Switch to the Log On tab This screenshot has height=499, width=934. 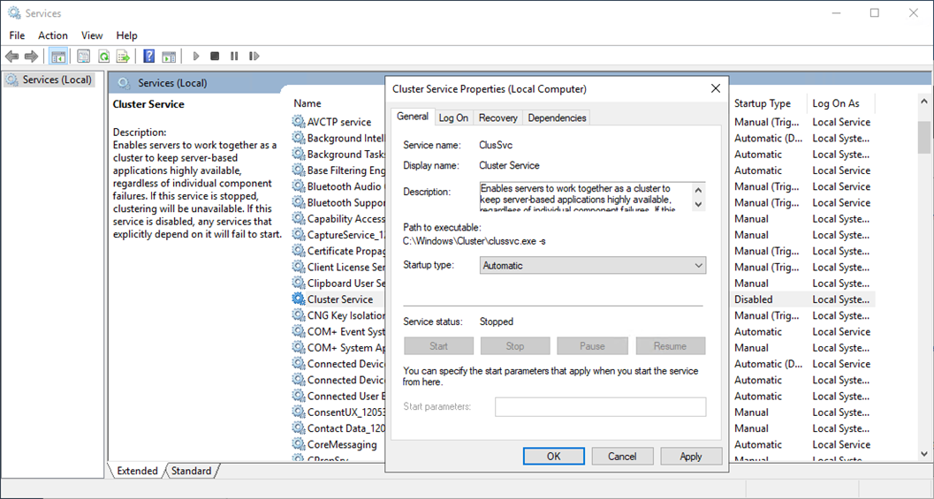click(453, 117)
